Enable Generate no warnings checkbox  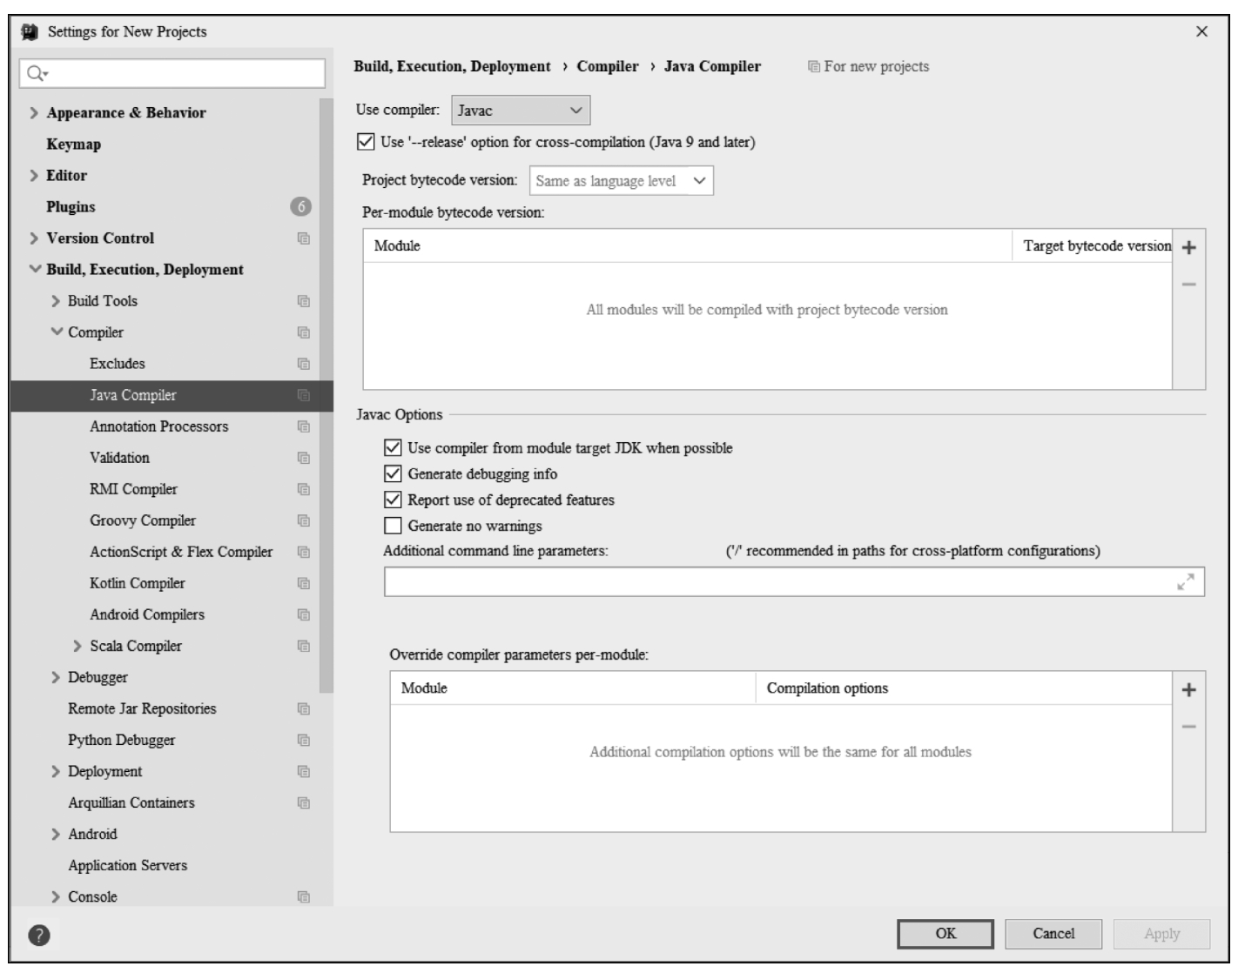tap(393, 527)
